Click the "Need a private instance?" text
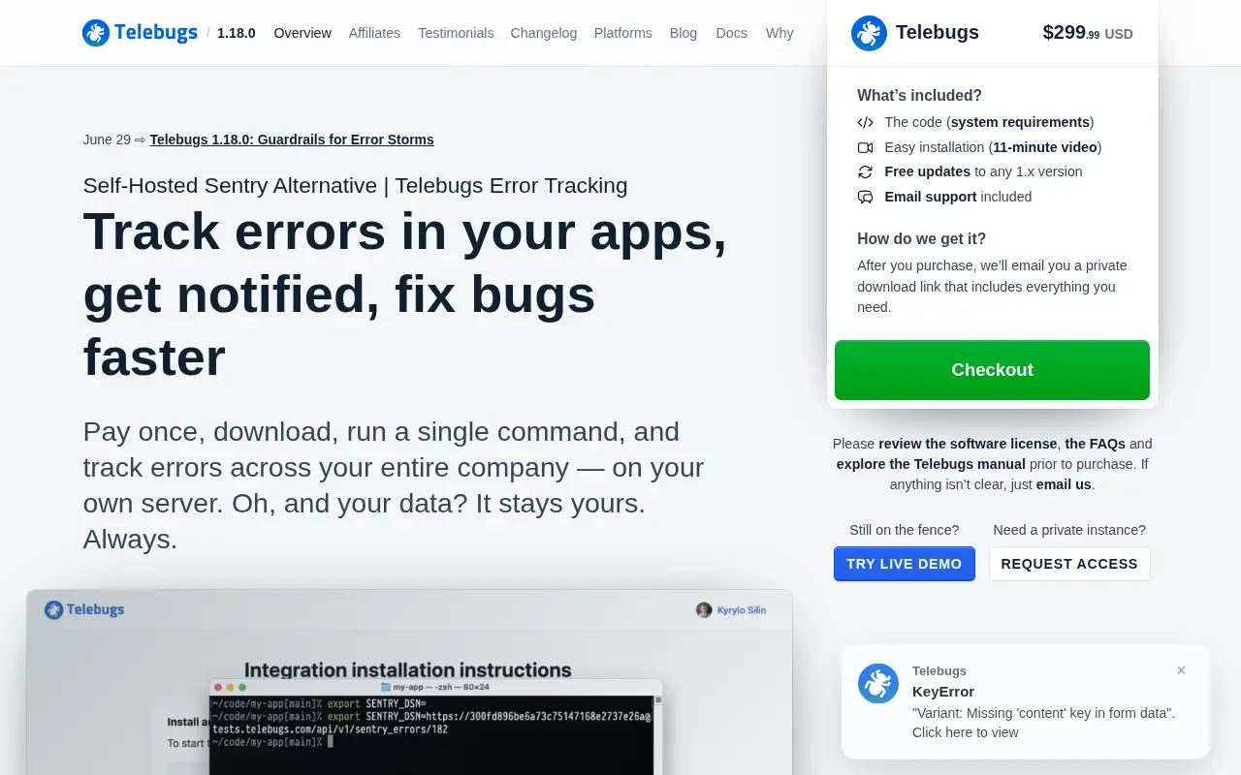1241x775 pixels. point(1069,530)
